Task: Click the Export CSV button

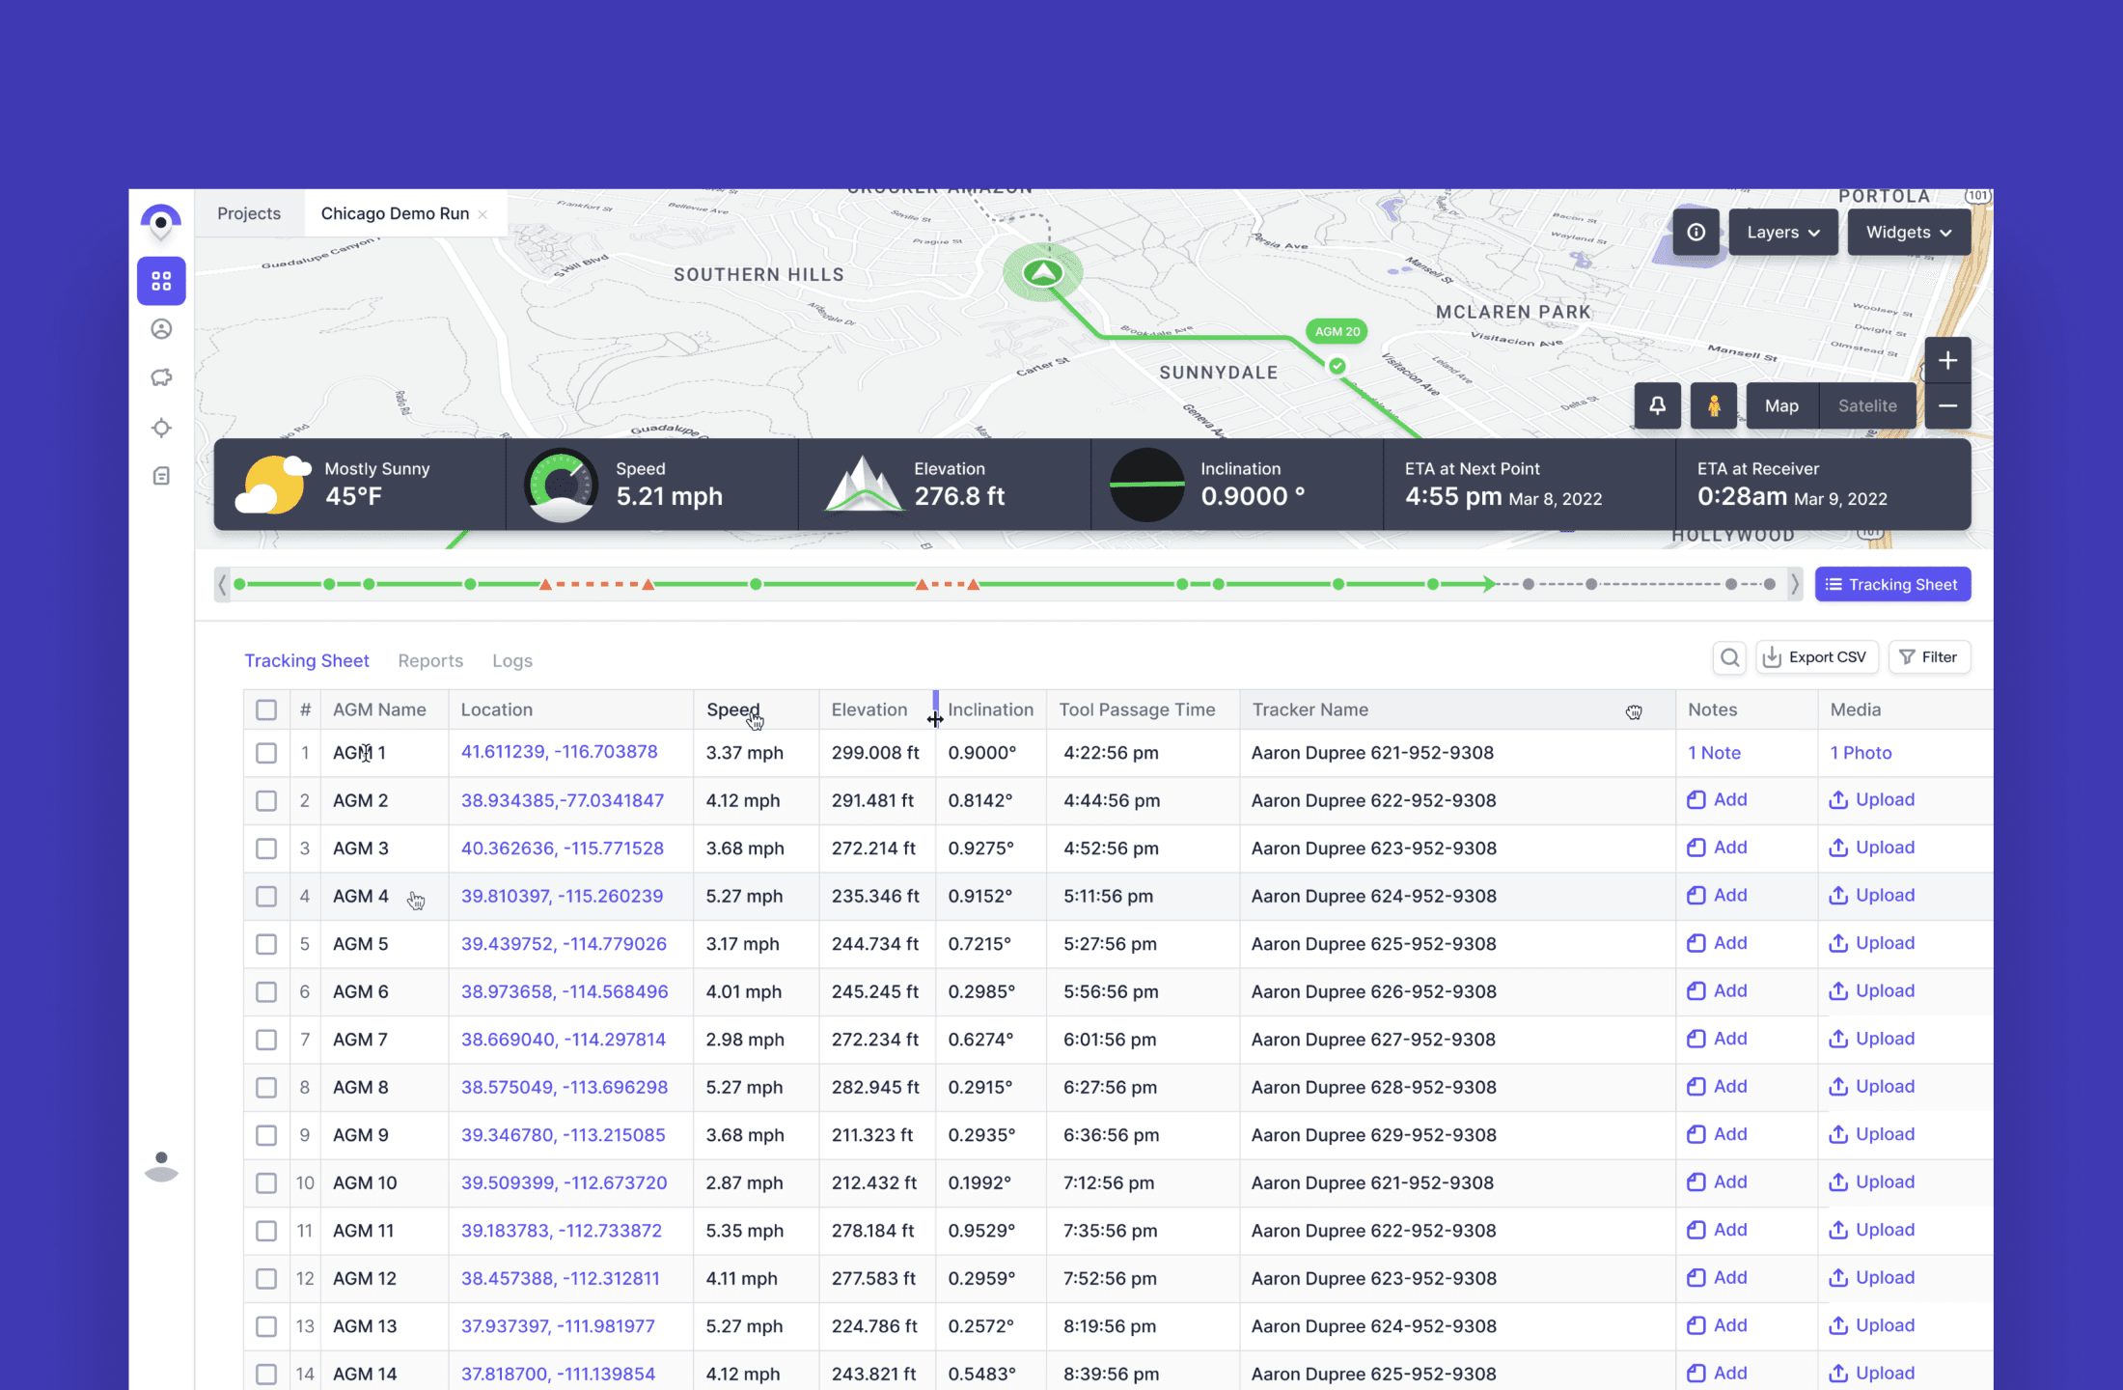Action: point(1816,657)
